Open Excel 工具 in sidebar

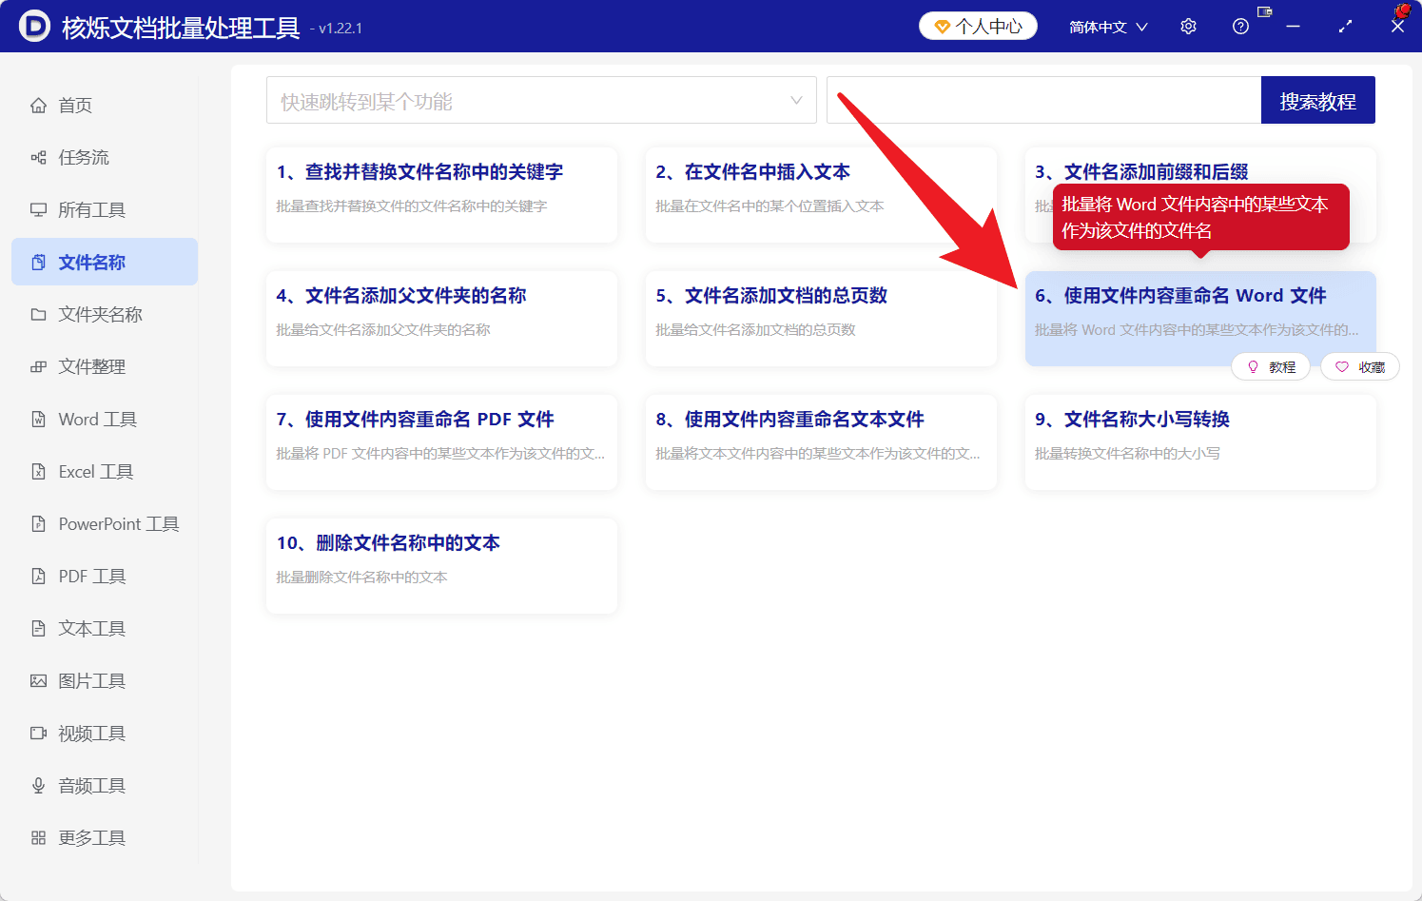[105, 471]
